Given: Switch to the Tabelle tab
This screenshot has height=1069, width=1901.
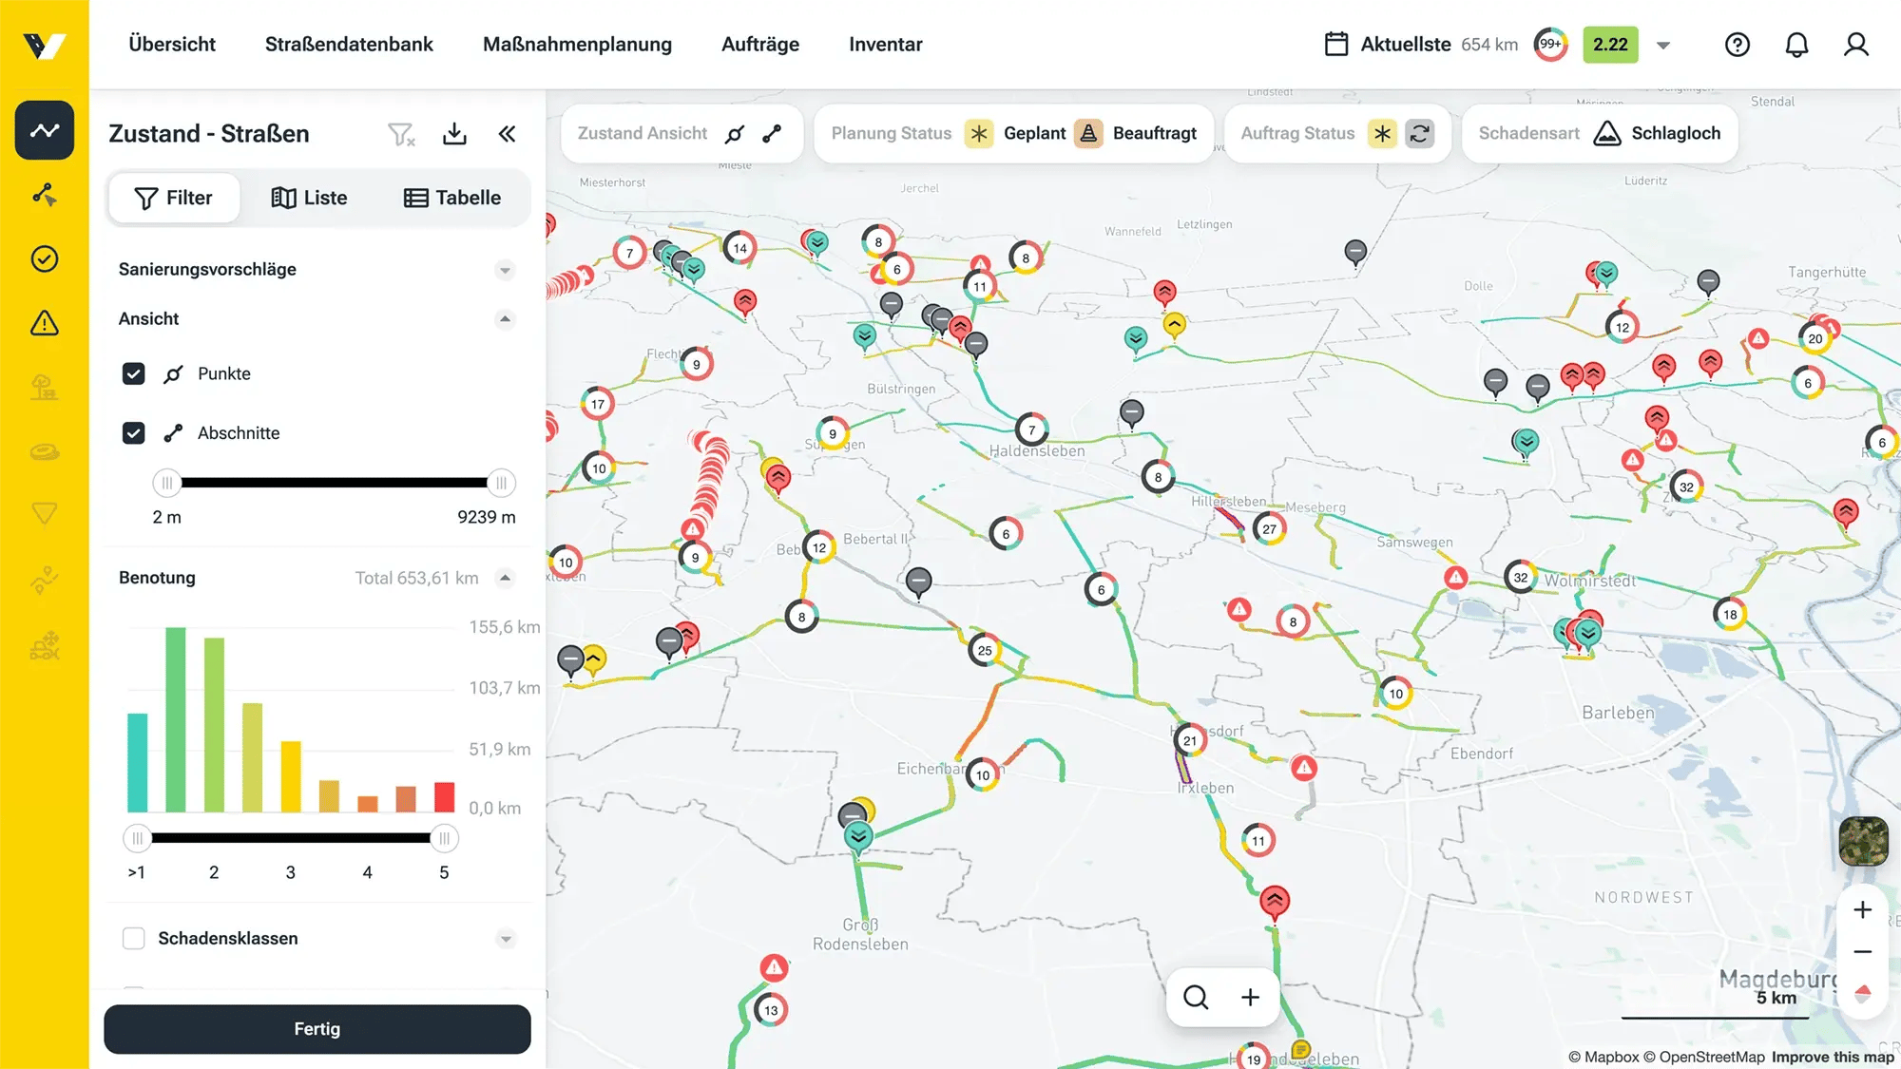Looking at the screenshot, I should coord(451,198).
